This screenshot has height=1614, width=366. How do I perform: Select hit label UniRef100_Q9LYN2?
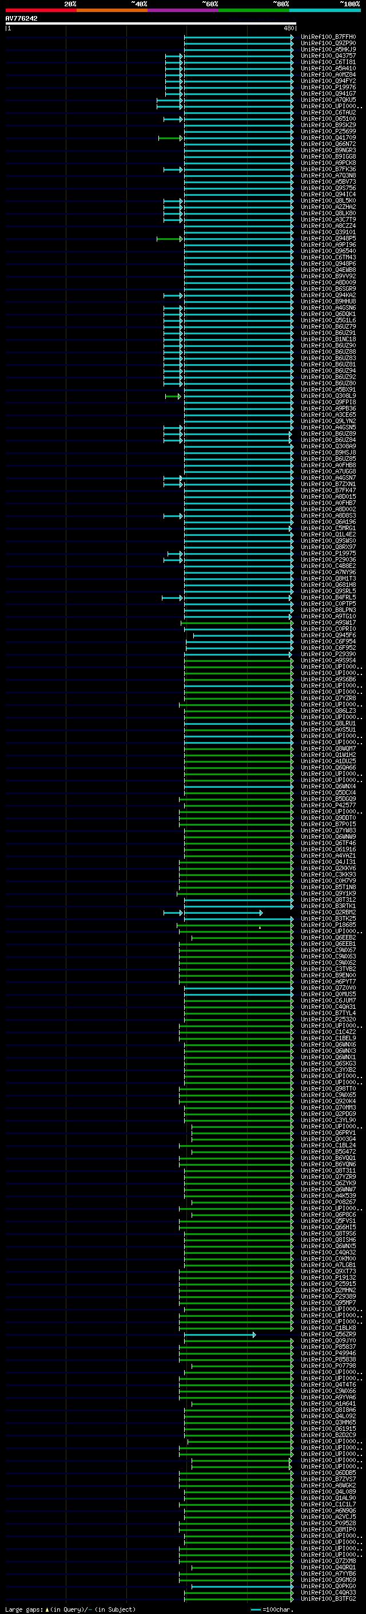(x=328, y=421)
